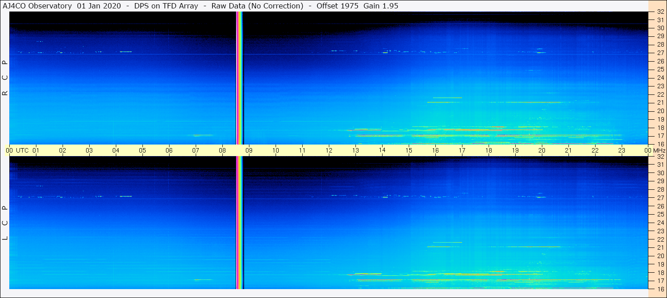Pick the 03 hour mark on time axis

pos(89,150)
